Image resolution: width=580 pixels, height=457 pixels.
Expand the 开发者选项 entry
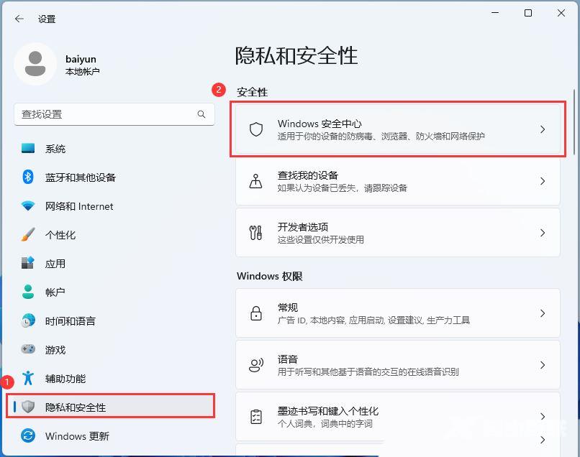543,233
